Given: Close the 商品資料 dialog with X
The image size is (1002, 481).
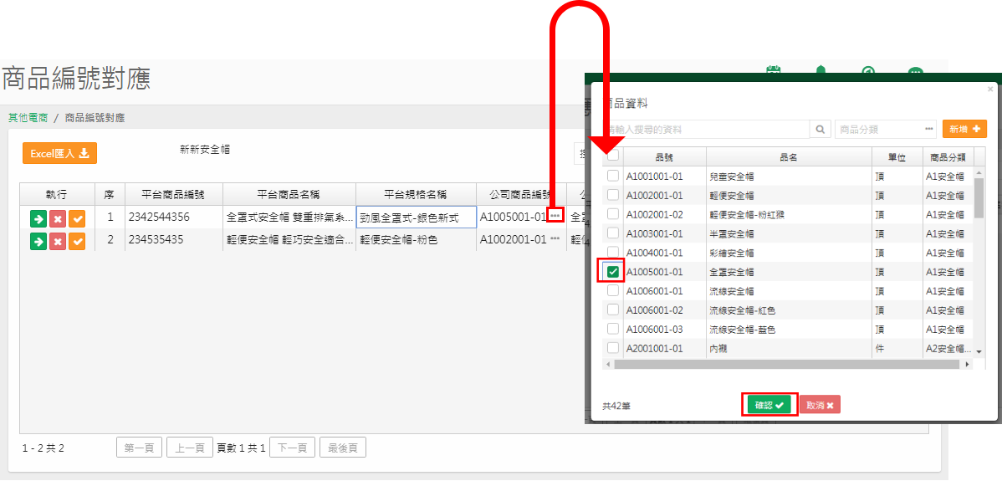Looking at the screenshot, I should coord(990,89).
